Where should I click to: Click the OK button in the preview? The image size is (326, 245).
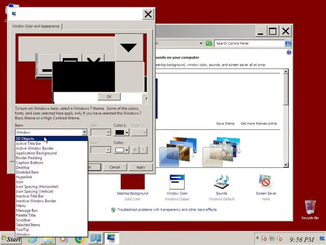coord(109,97)
